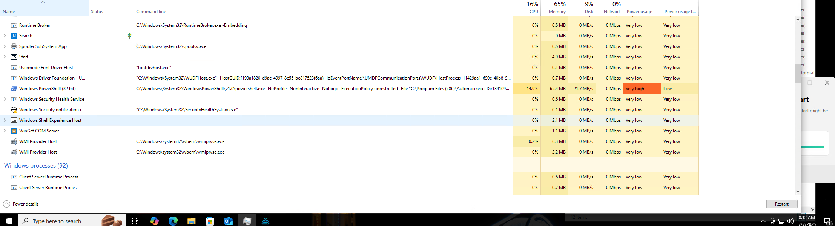Click the Windows PowerShell process icon
835x226 pixels.
(14, 89)
